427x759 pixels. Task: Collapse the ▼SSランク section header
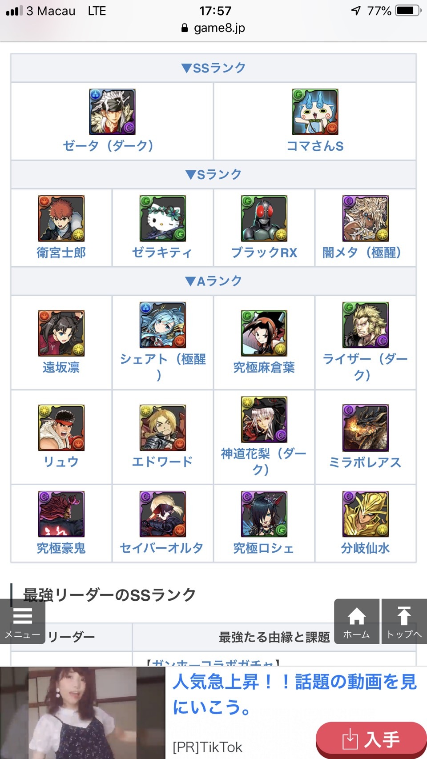(213, 68)
